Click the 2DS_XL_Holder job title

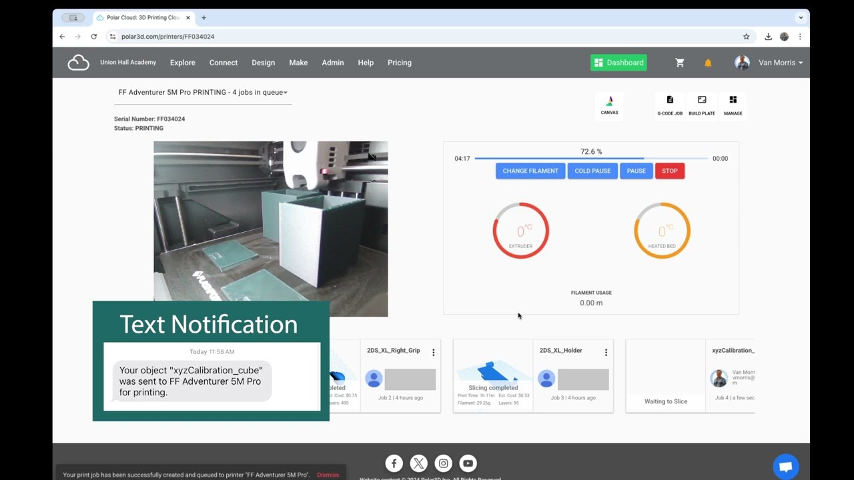point(560,351)
